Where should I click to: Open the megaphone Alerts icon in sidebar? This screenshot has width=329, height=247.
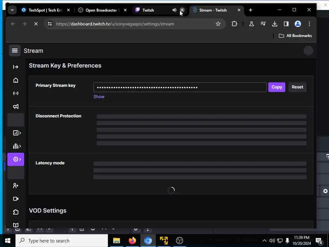15,106
